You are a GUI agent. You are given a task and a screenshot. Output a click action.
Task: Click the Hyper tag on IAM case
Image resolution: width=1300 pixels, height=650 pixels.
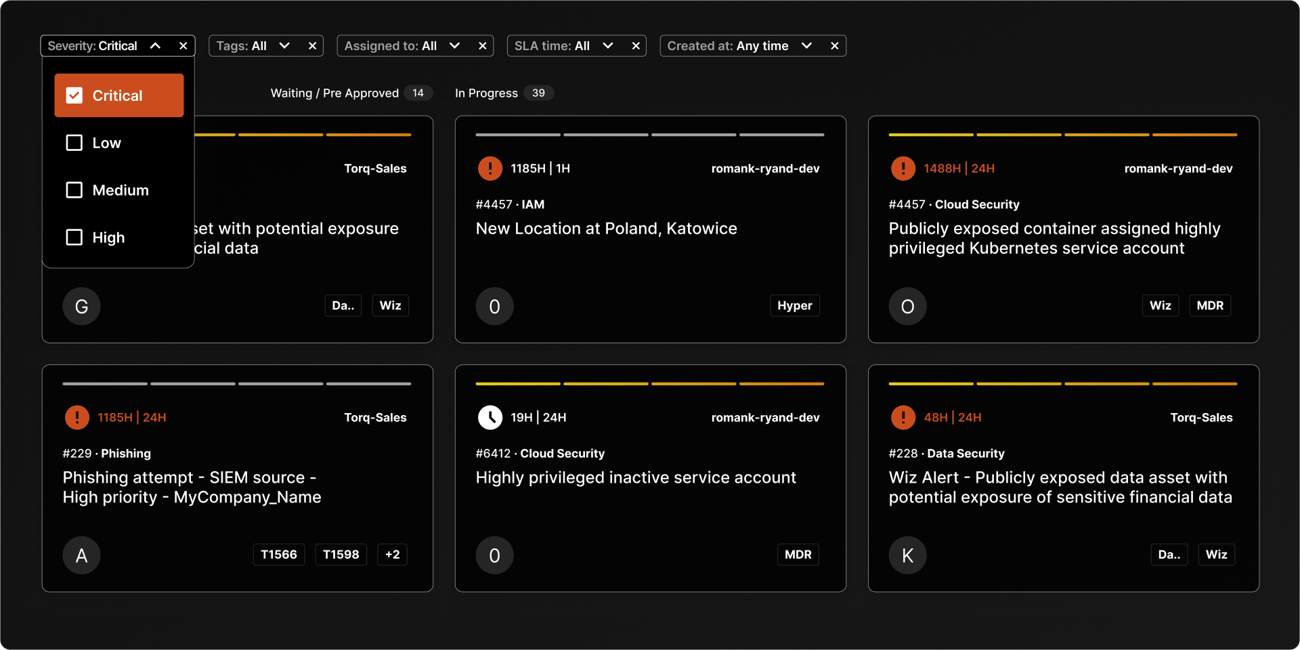(794, 305)
